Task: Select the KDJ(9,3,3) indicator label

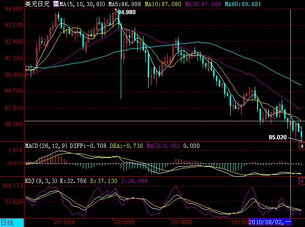Action: pos(41,181)
